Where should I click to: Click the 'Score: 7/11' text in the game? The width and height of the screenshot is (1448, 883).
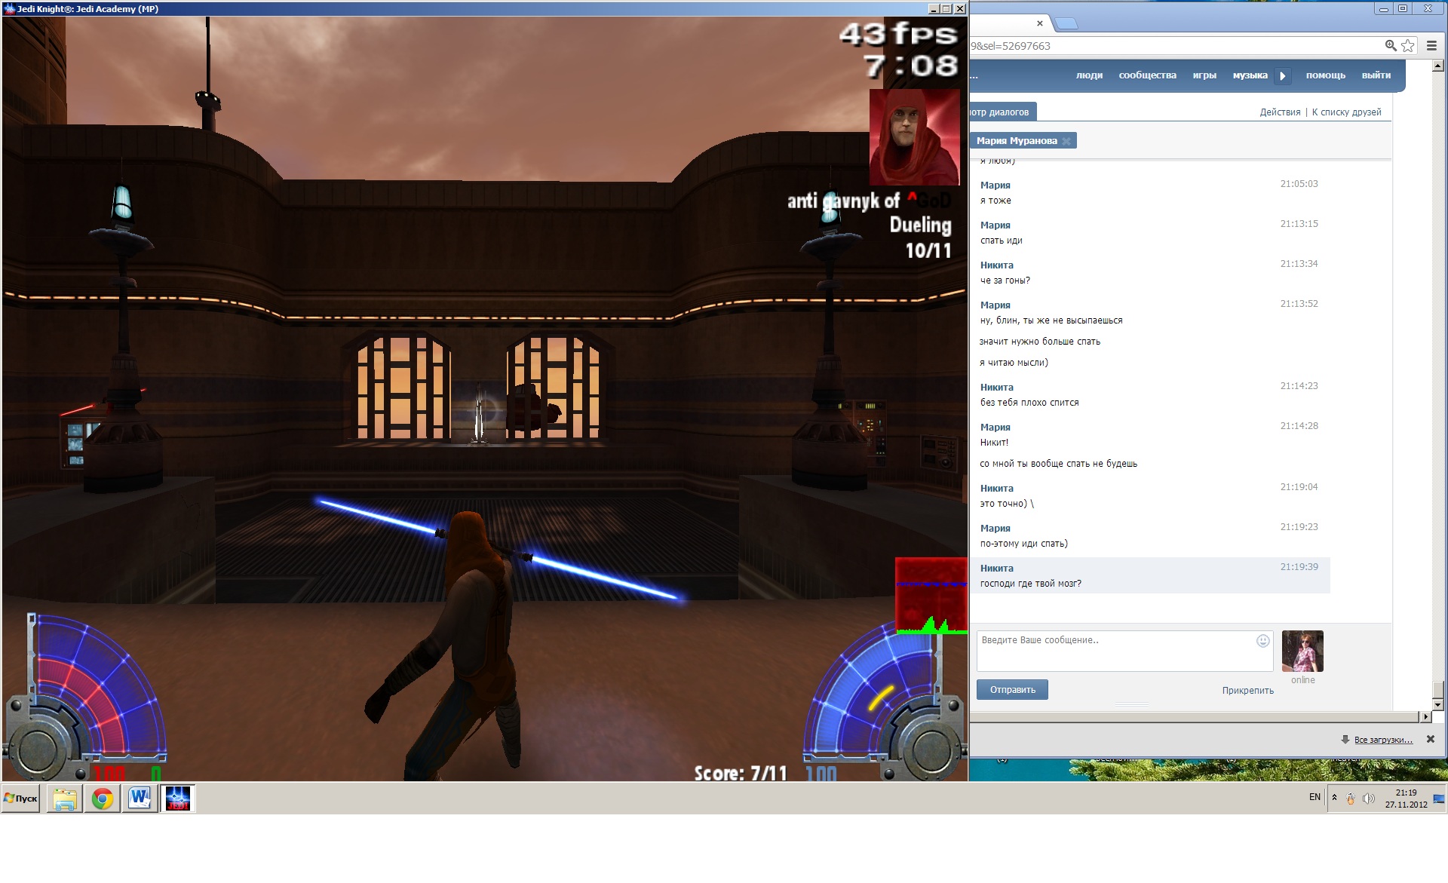tap(741, 773)
